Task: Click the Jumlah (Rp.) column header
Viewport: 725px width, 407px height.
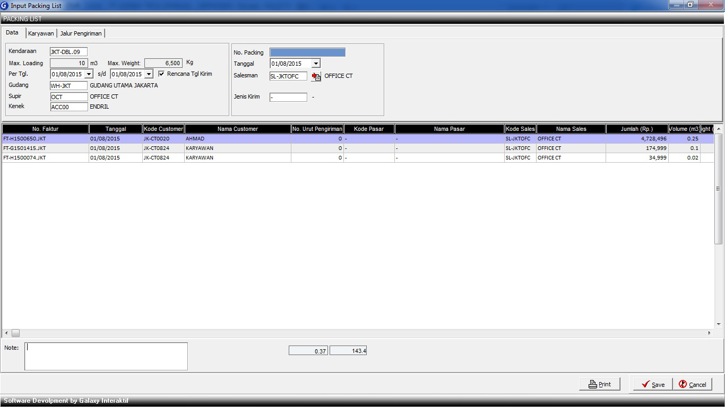Action: (x=636, y=129)
